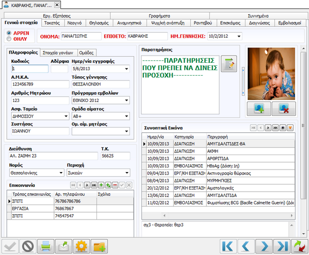Screen dimensions: 309x255
Task: Click the Ημερ/νία column header
Action: click(160, 137)
